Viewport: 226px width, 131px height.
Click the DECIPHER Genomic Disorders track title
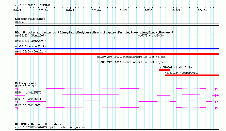pos(38,124)
